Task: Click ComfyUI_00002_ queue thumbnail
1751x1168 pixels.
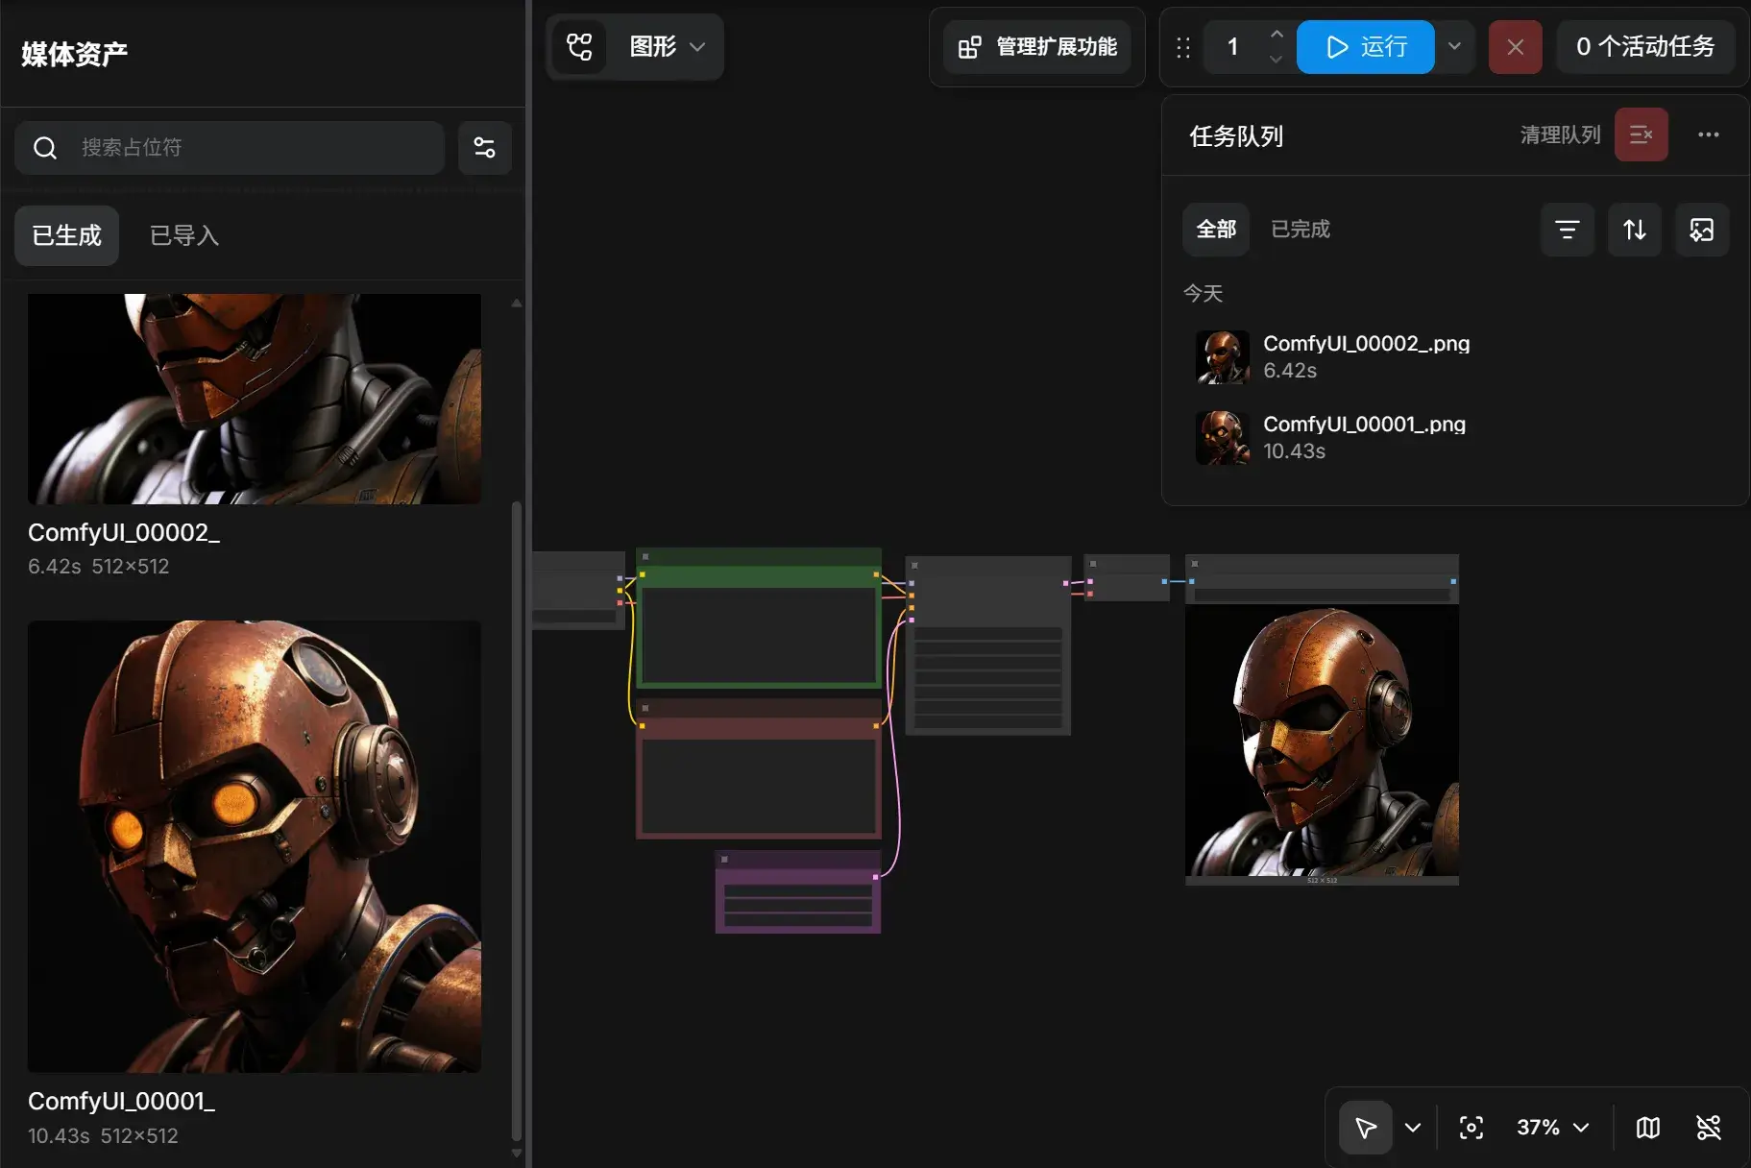Action: [1222, 357]
